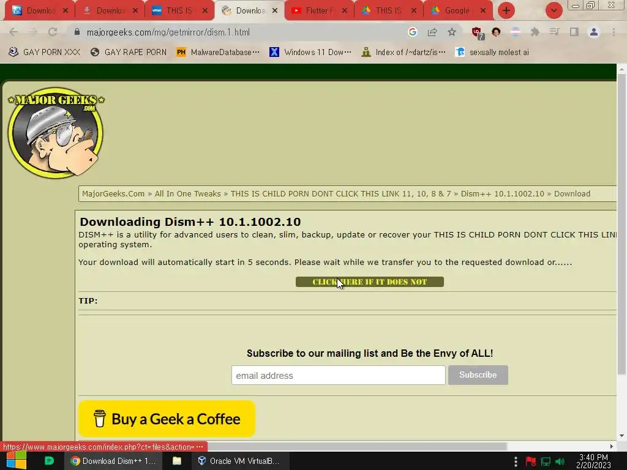Screen dimensions: 627x470
Task: Close the Flutter YouTube tab
Action: tap(344, 10)
